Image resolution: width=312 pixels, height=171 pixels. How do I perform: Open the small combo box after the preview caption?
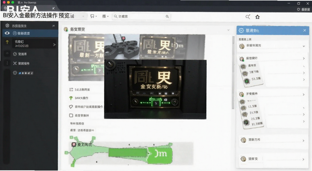(x=78, y=16)
